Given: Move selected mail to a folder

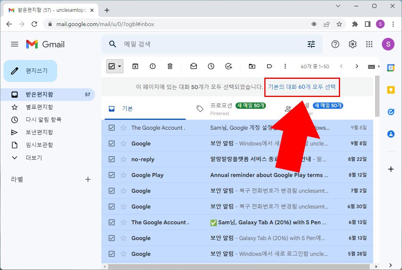Looking at the screenshot, I should (x=252, y=66).
